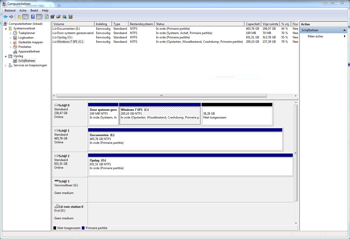
Task: Click the unallocated 38,28 GB partition block
Action: pos(237,116)
